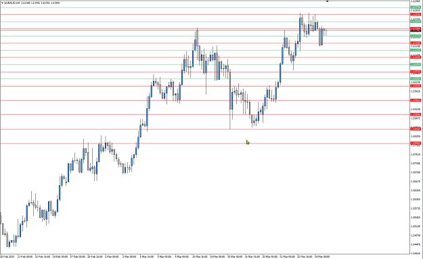This screenshot has height=259, width=423.
Task: Click the topmost green price level label
Action: click(x=415, y=7)
